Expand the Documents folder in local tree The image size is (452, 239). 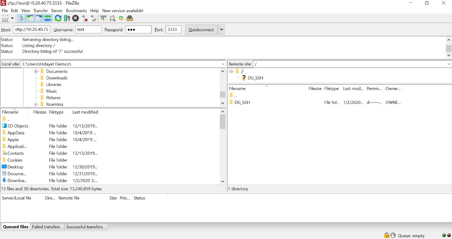click(36, 72)
